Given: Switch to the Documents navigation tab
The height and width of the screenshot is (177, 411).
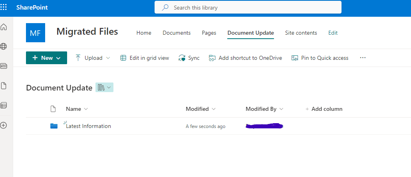Looking at the screenshot, I should tap(177, 33).
